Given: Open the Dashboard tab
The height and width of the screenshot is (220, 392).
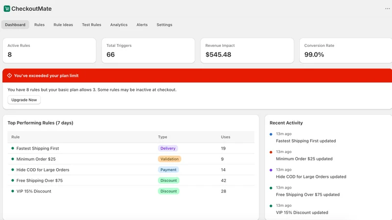Looking at the screenshot, I should (15, 25).
